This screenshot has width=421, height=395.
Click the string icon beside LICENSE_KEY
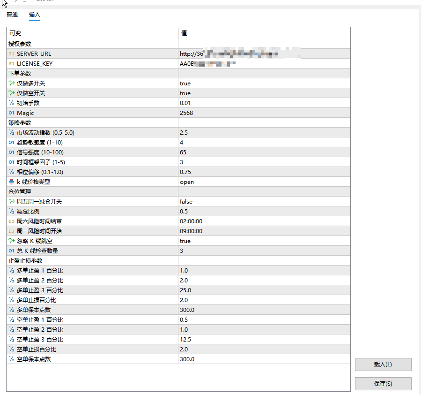12,64
